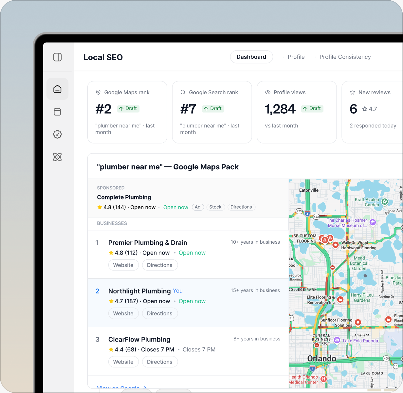
Task: Click the Draft badge under Google Search rank
Action: pyautogui.click(x=213, y=108)
